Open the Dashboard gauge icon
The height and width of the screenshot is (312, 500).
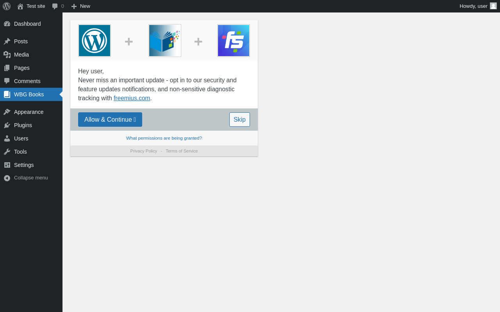7,24
